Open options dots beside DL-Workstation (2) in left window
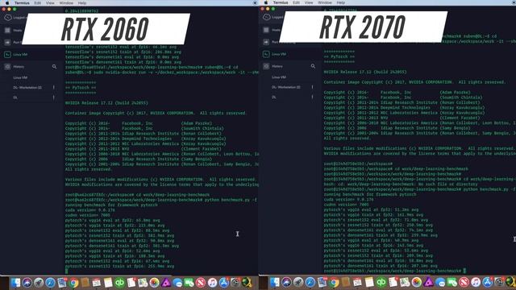 click(x=54, y=88)
